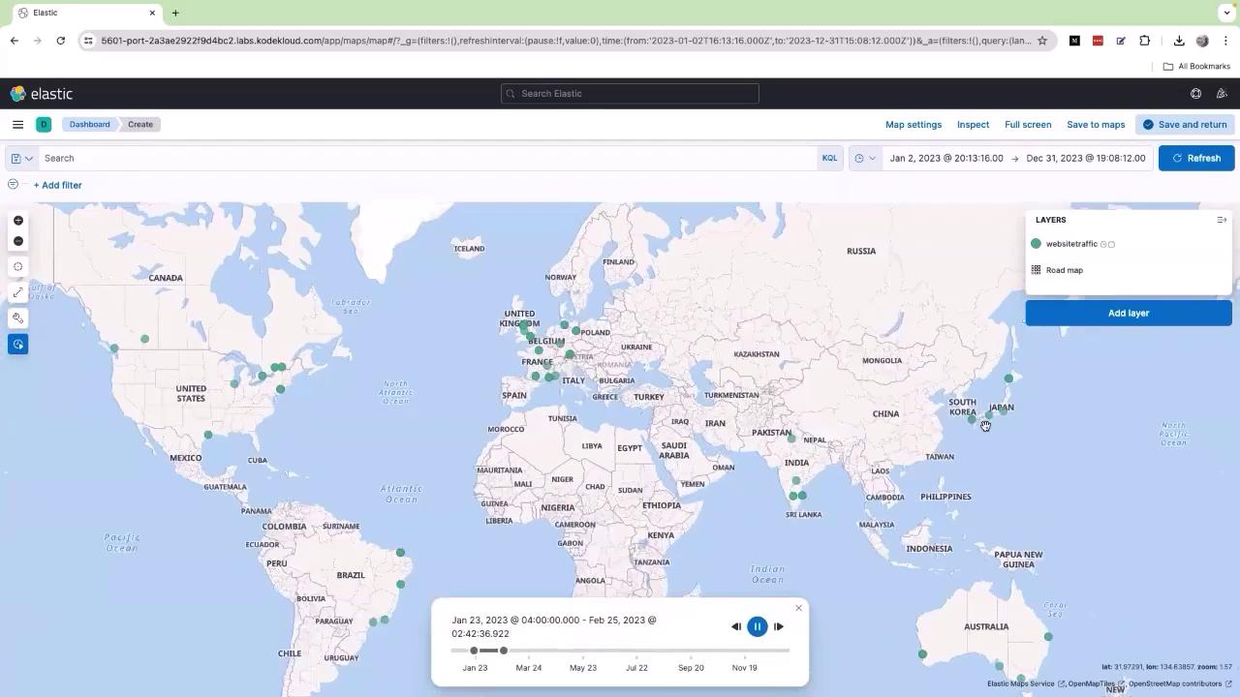Zoom out on the map

(17, 241)
